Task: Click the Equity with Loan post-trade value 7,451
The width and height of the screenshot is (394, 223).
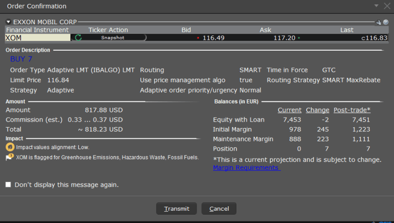Action: [x=361, y=120]
